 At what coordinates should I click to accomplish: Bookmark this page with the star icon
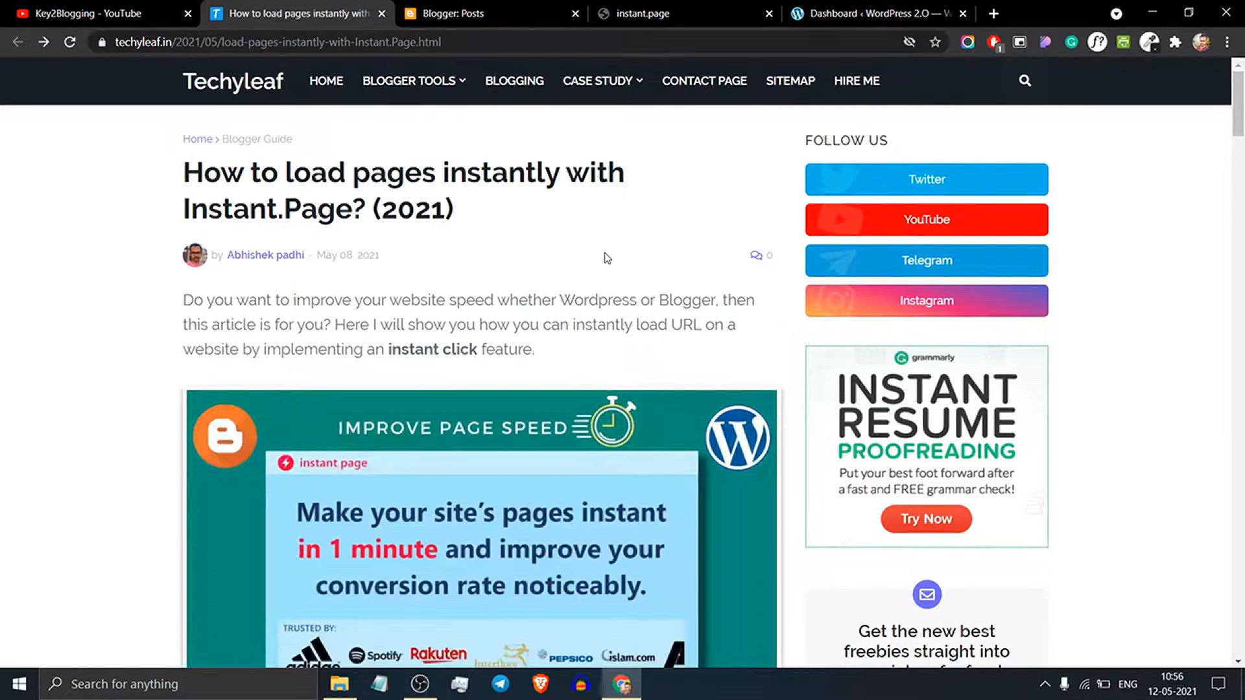point(935,42)
